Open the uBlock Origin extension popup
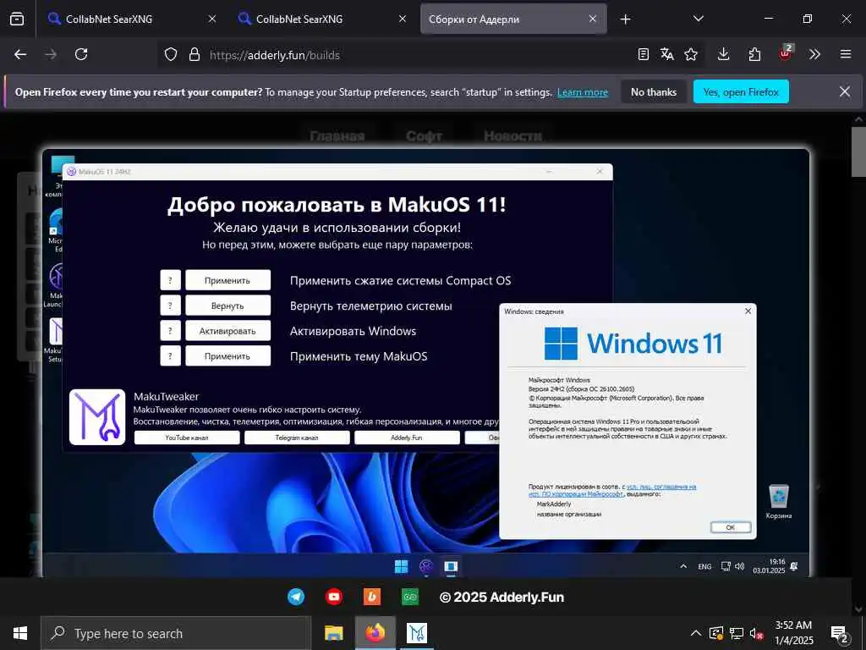Viewport: 866px width, 650px height. pyautogui.click(x=786, y=53)
